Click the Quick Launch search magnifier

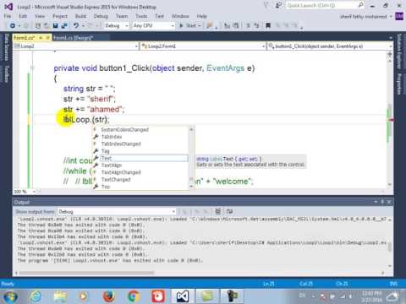click(x=360, y=5)
